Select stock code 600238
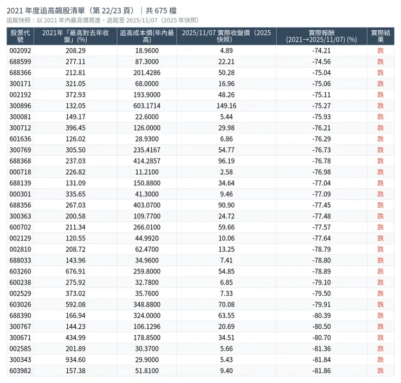The image size is (401, 383). (20, 283)
